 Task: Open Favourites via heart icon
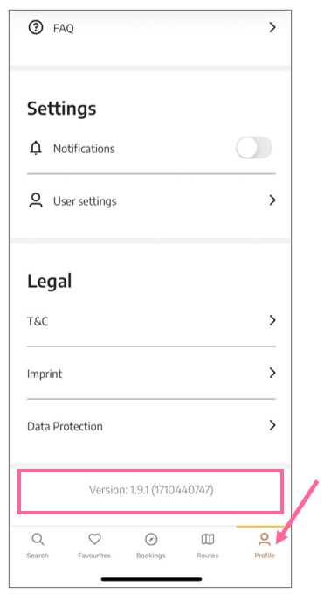[x=94, y=539]
